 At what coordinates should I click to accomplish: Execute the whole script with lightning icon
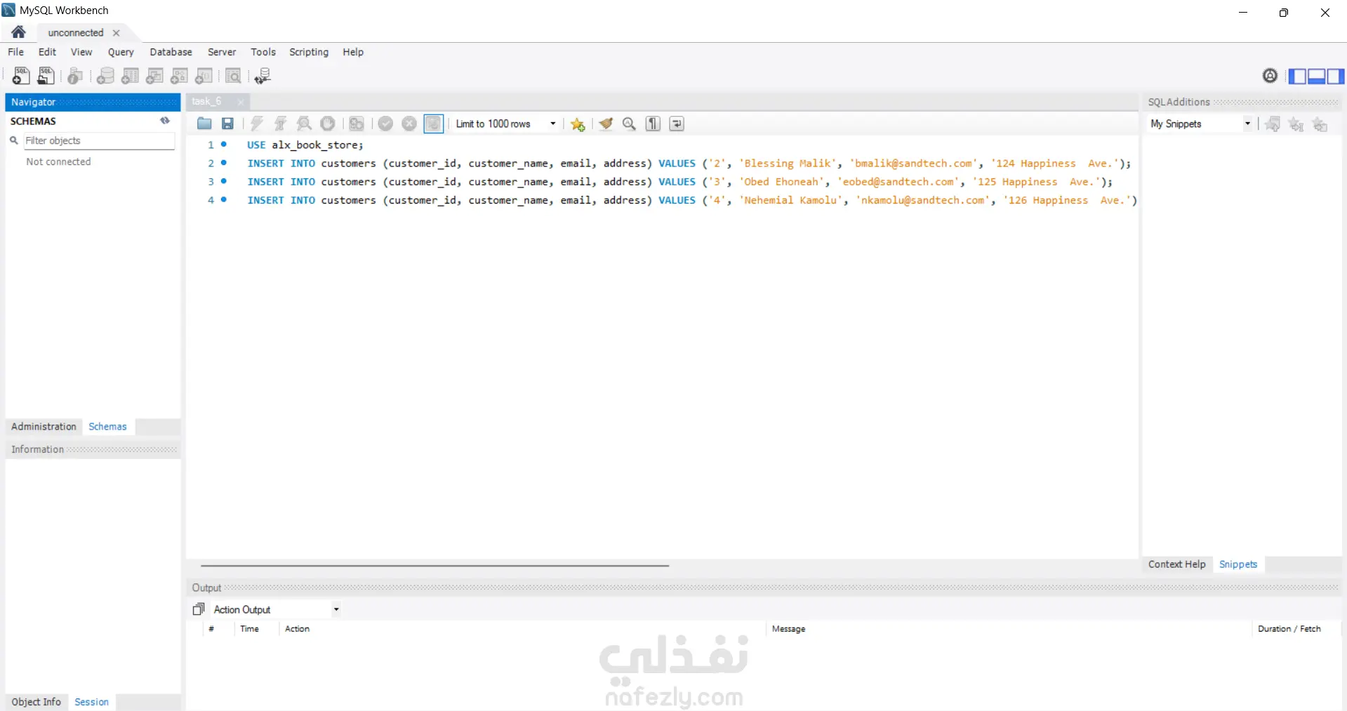[x=257, y=124]
